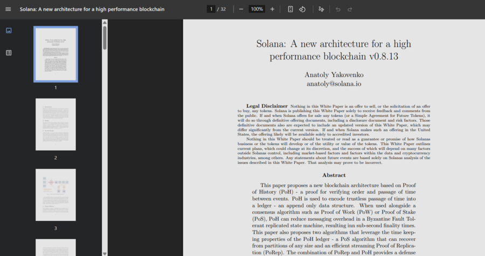485x256 pixels.
Task: Click the thumbnail scrollbar up arrow
Action: [105, 22]
